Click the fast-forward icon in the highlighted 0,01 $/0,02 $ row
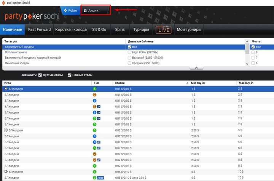274x181 pixels. click(x=6, y=89)
